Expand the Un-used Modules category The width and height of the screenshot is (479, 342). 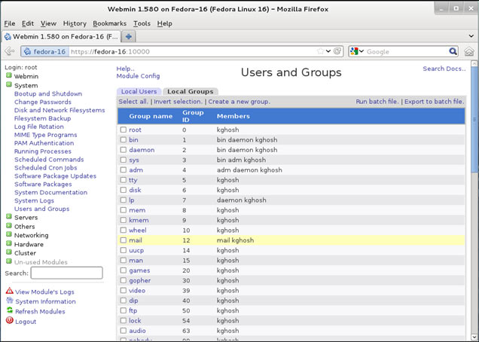pos(9,261)
